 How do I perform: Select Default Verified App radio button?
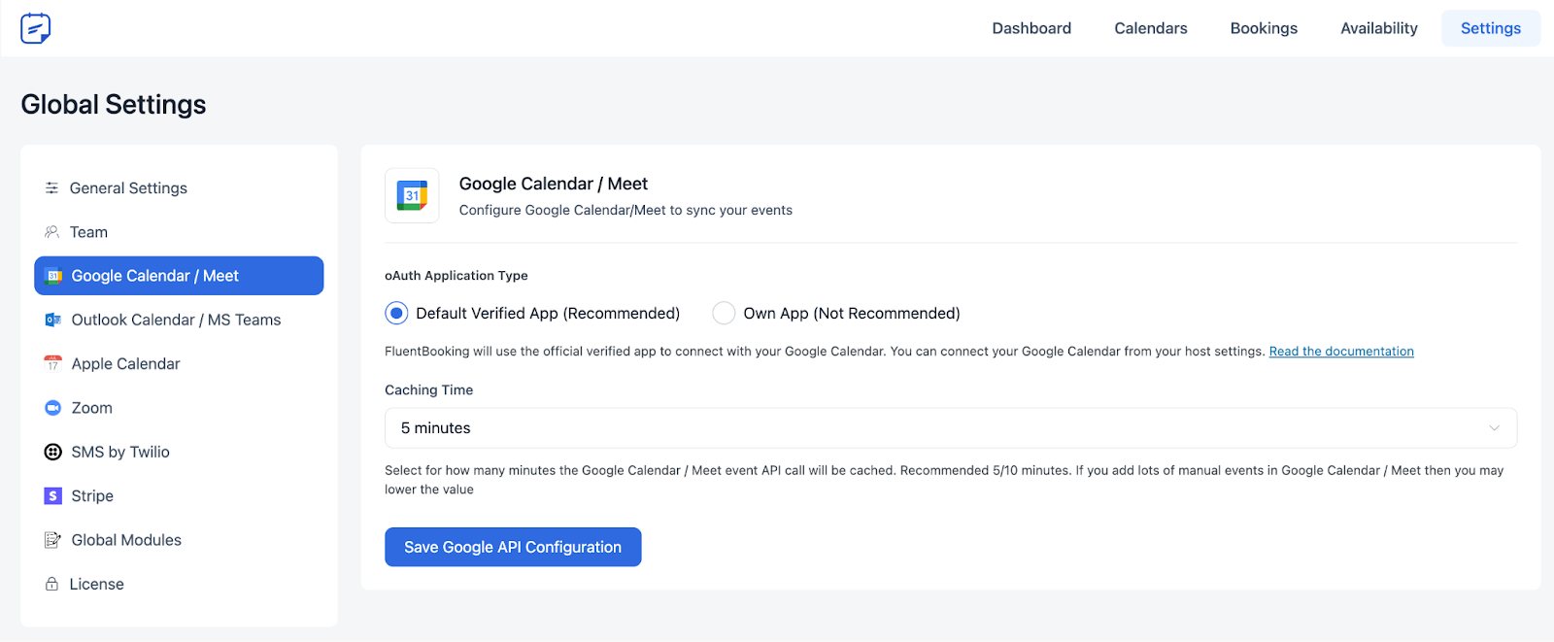tap(396, 313)
